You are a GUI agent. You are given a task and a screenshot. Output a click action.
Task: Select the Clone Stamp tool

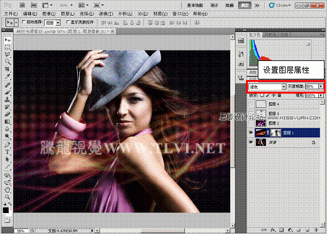pyautogui.click(x=7, y=100)
